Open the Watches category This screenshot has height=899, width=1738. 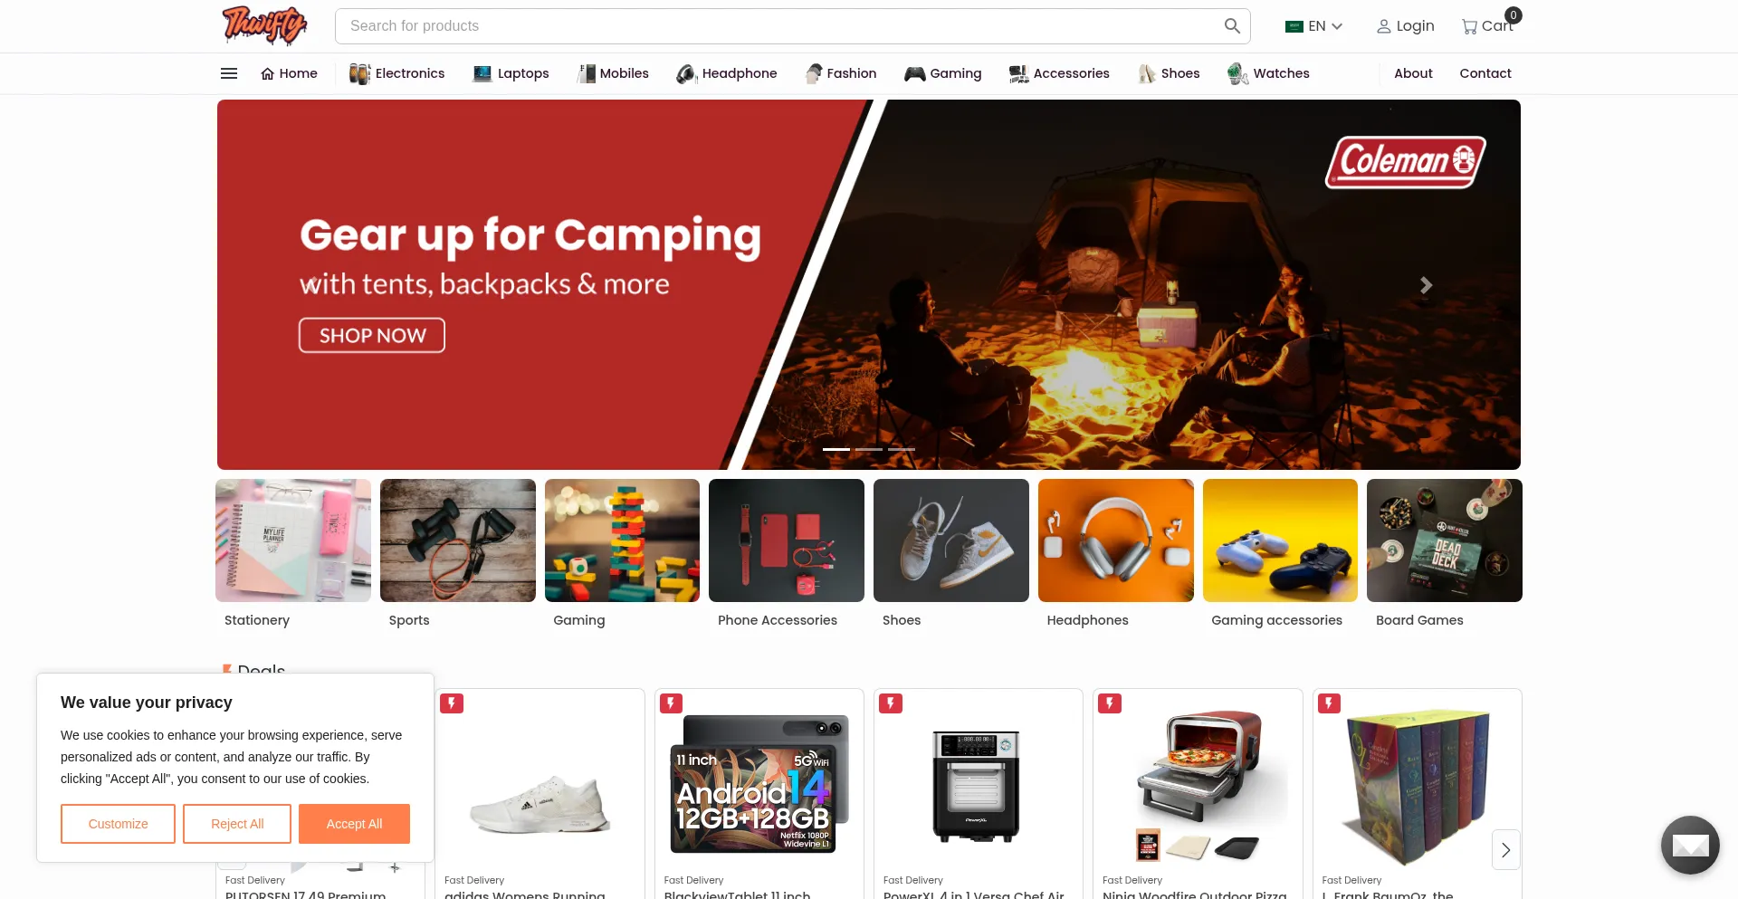coord(1268,73)
